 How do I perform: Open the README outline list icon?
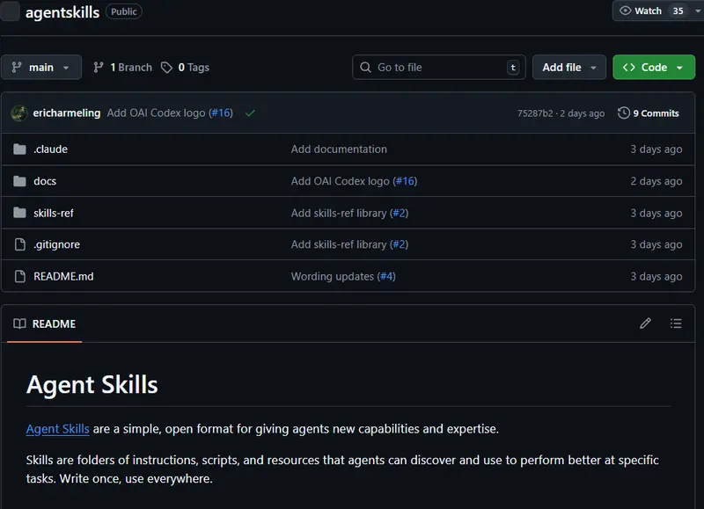(x=676, y=324)
